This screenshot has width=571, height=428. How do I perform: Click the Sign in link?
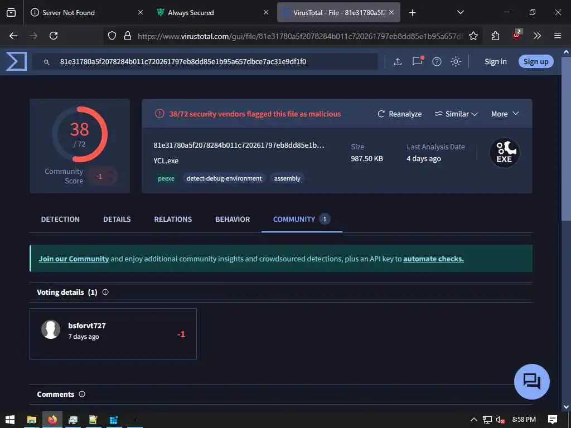click(x=496, y=61)
